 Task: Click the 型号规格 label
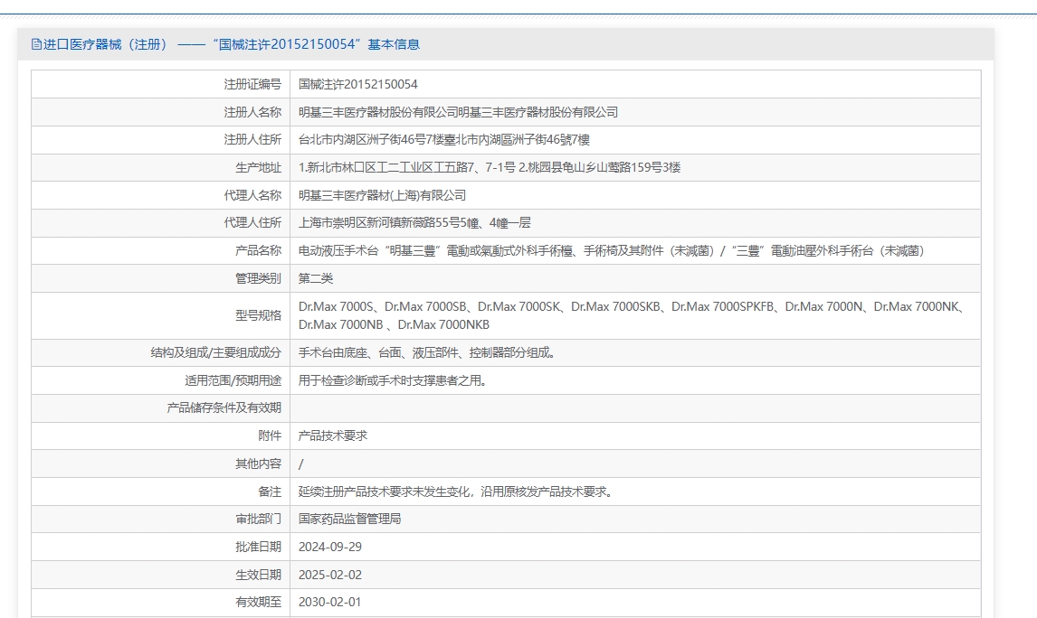click(x=259, y=315)
